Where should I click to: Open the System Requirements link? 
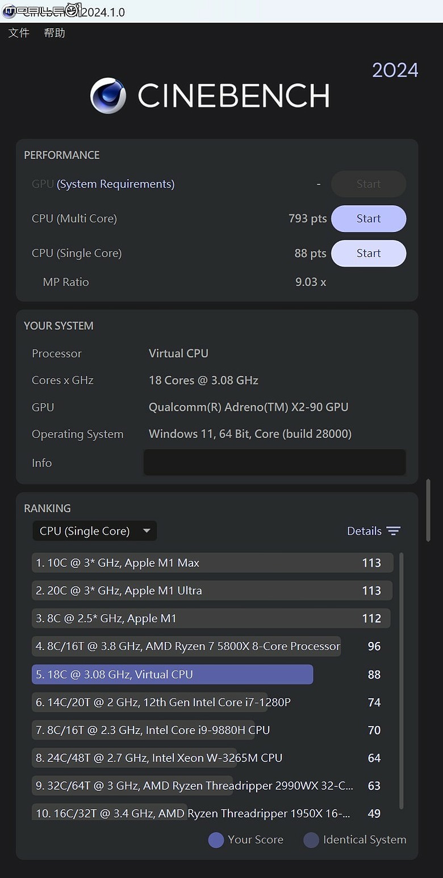coord(116,184)
